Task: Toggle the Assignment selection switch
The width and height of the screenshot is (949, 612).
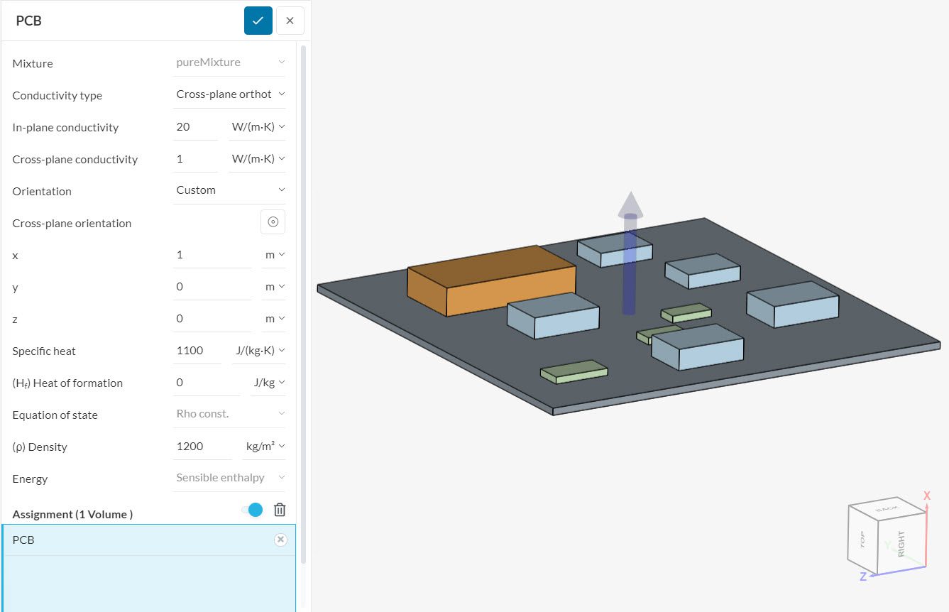Action: tap(252, 510)
